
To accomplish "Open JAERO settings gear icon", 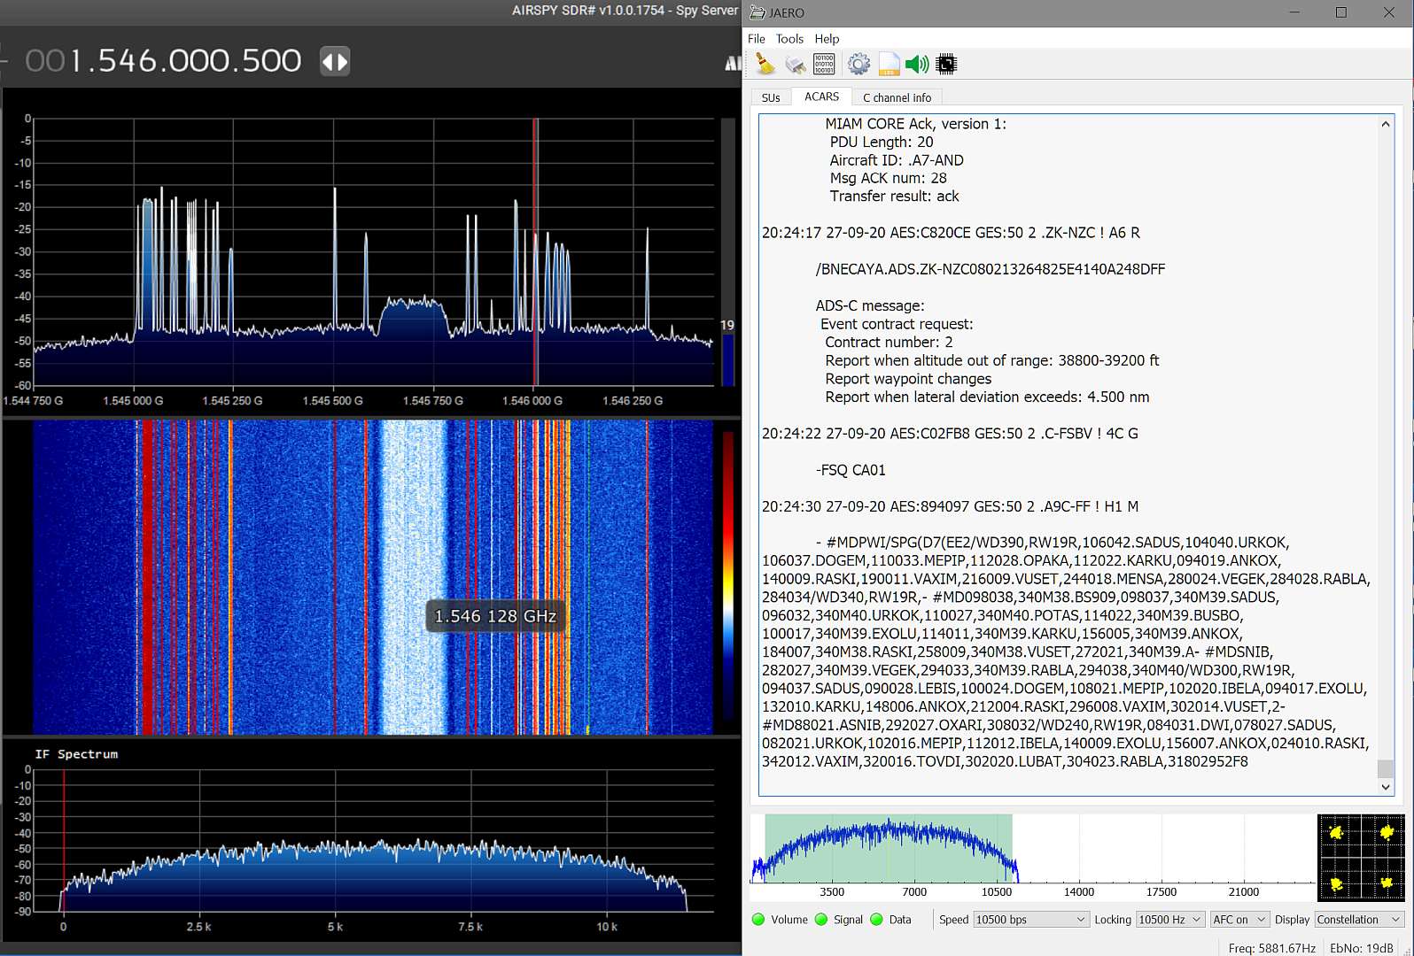I will point(858,65).
